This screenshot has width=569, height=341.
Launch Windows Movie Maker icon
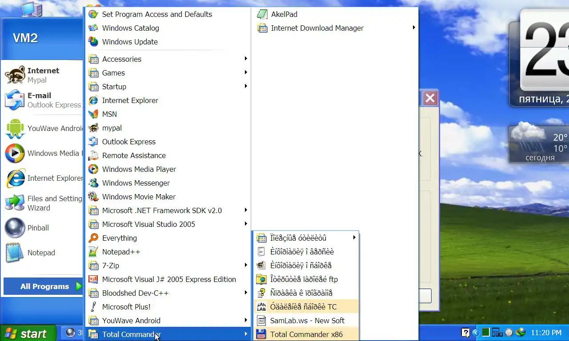(93, 197)
